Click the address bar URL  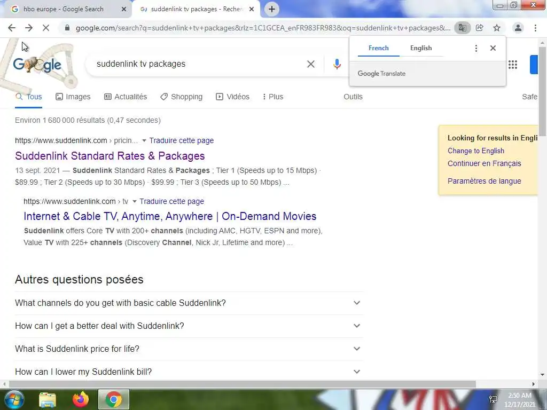[x=263, y=28]
